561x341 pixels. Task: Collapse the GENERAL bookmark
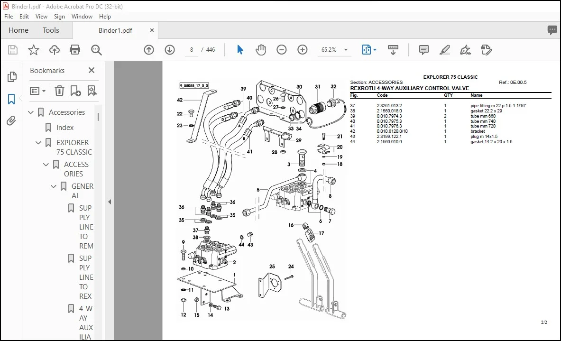(x=53, y=186)
